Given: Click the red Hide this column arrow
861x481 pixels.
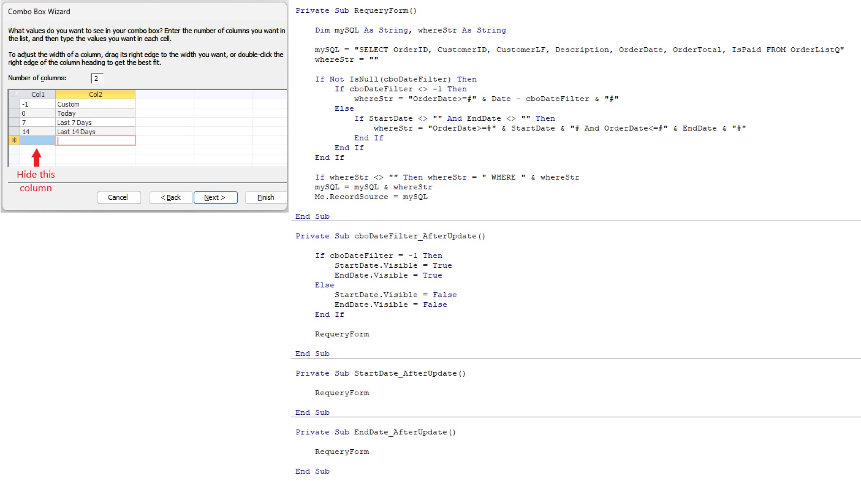Looking at the screenshot, I should (x=36, y=158).
